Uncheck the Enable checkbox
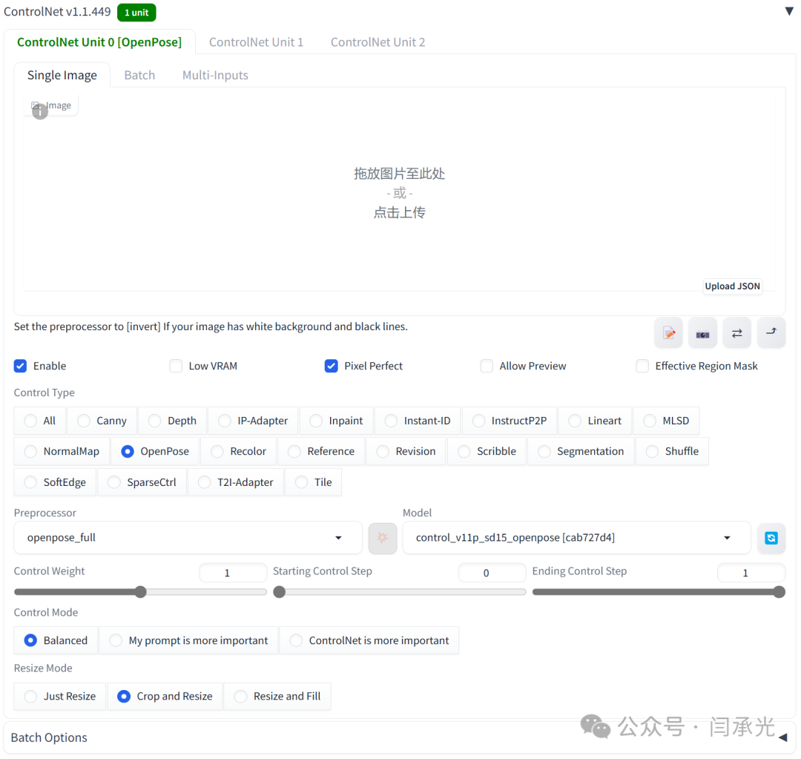 (x=21, y=366)
